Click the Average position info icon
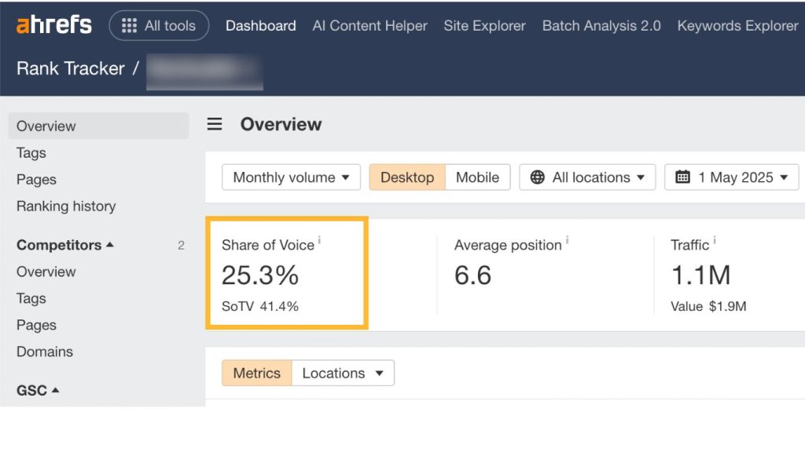Image resolution: width=805 pixels, height=452 pixels. pyautogui.click(x=567, y=239)
